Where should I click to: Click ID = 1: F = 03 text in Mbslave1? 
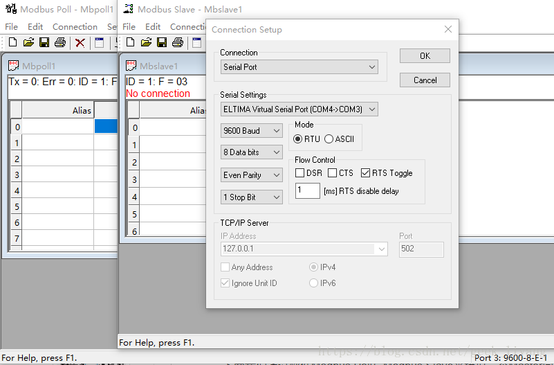(x=156, y=81)
